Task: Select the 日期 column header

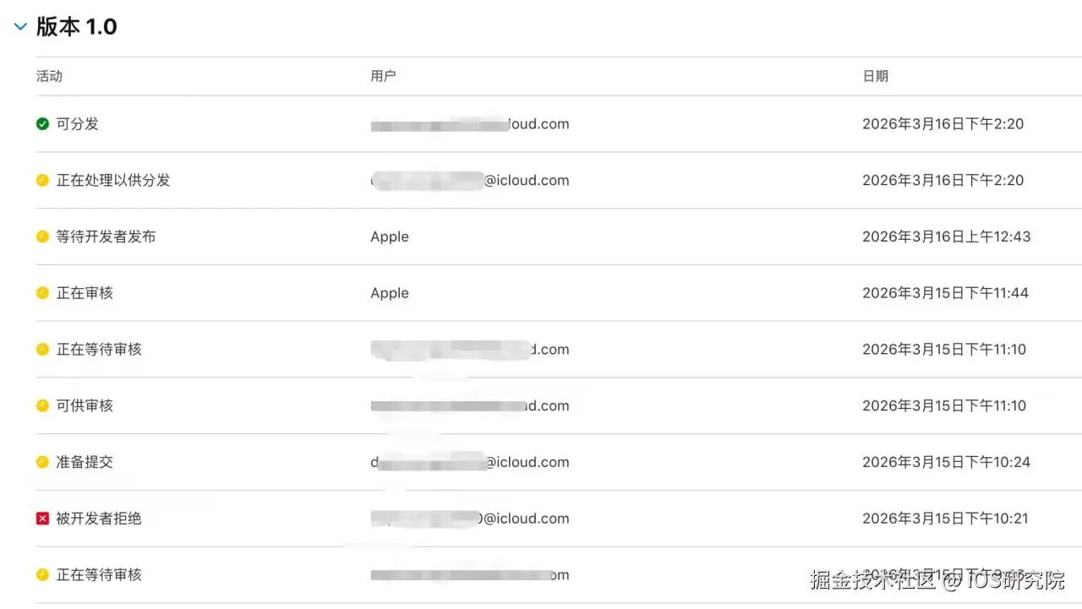Action: pyautogui.click(x=875, y=76)
